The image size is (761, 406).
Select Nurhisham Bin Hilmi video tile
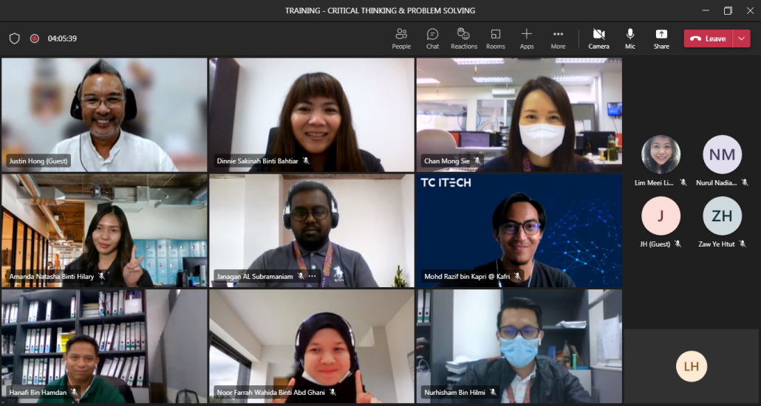519,346
